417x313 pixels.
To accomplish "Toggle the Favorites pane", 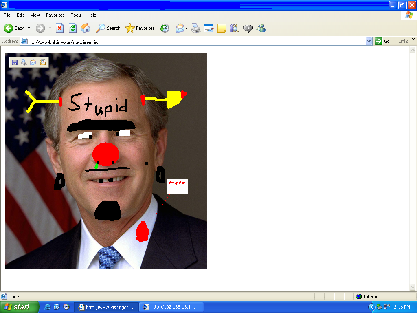I will click(x=140, y=28).
